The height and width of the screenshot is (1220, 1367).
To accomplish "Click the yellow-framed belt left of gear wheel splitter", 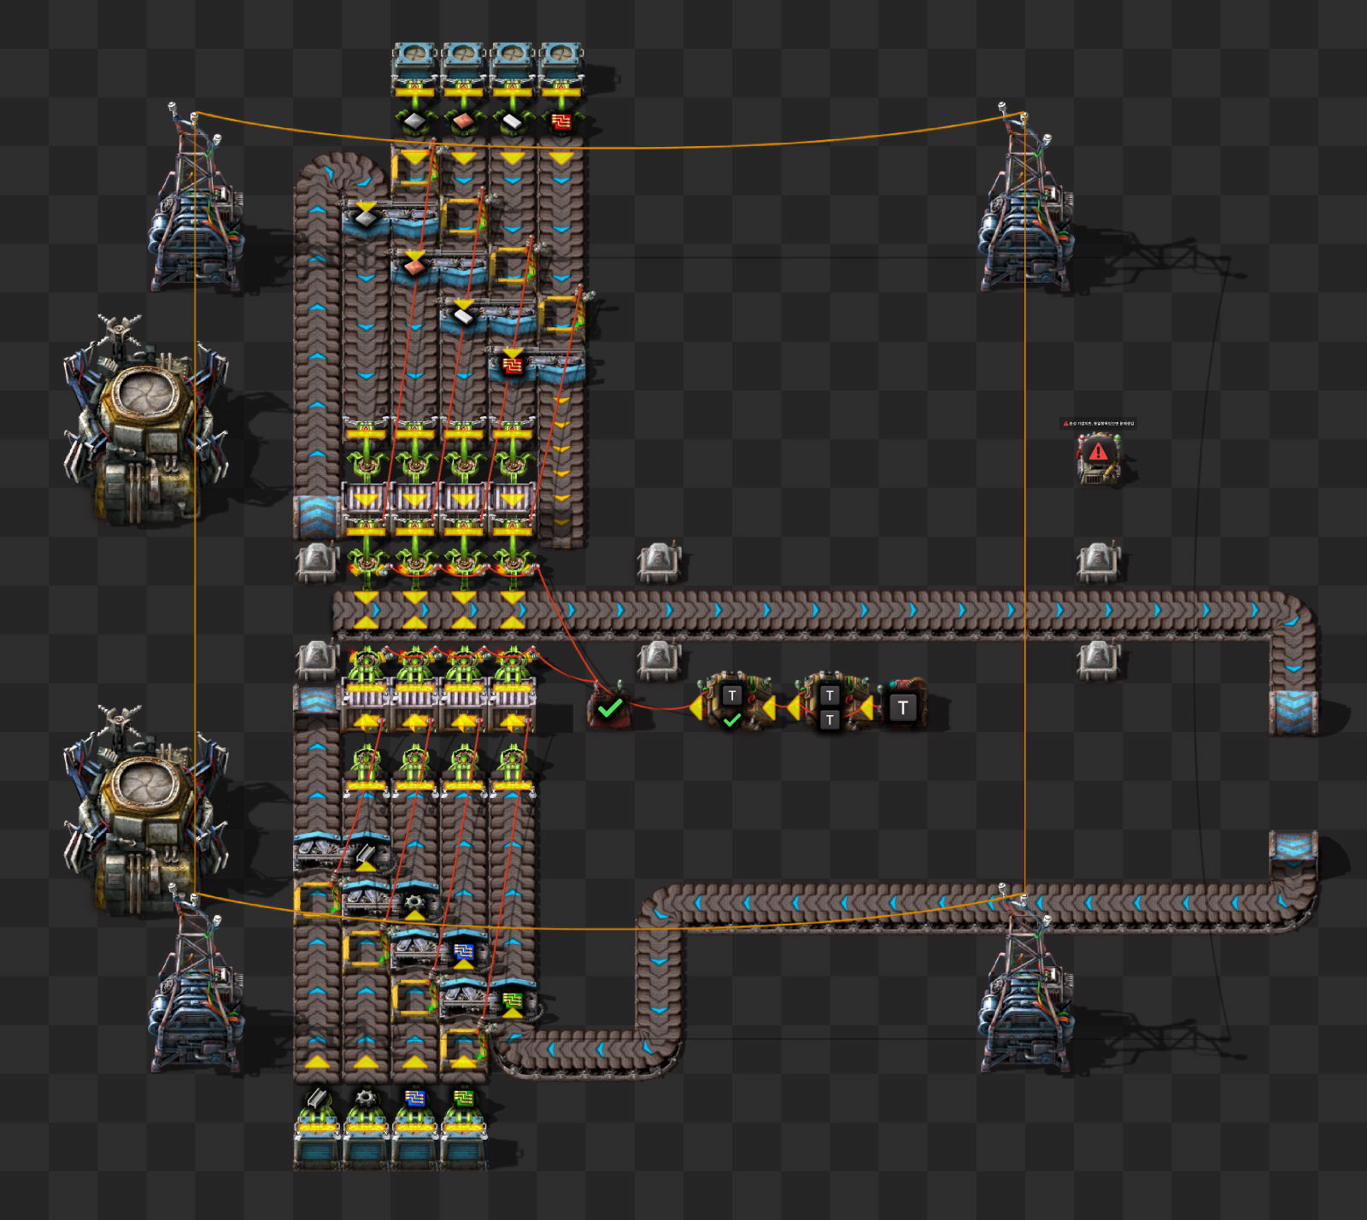I will tap(317, 900).
